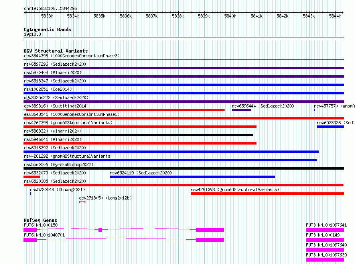This screenshot has height=264, width=355.
Task: Click the esv2718050 (Wong2012b) red marker
Action: click(82, 202)
